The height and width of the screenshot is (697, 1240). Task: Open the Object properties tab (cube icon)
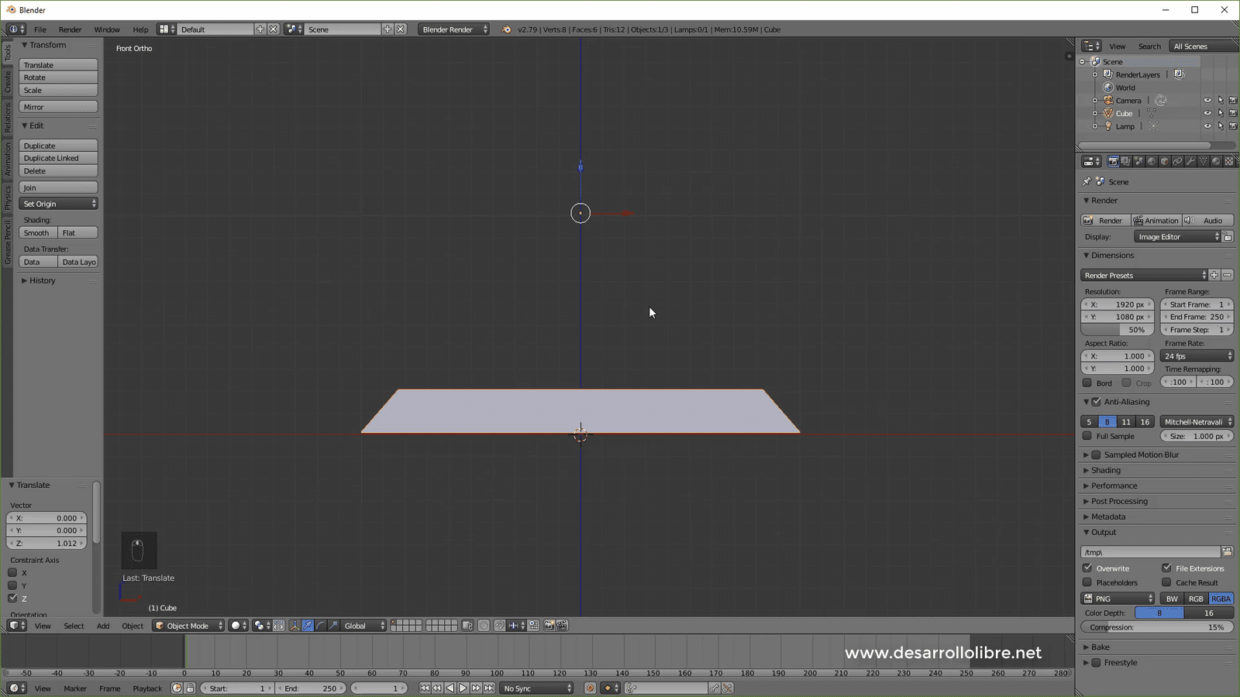[1165, 161]
